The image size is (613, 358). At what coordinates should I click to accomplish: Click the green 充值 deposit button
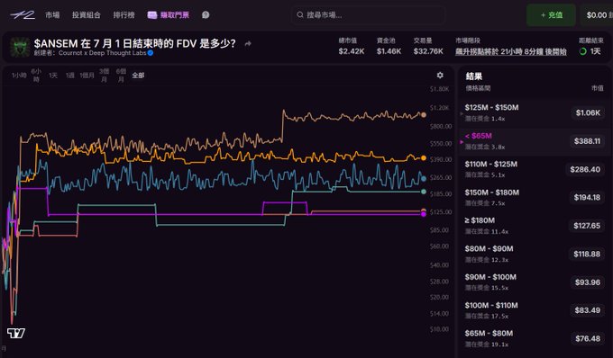(551, 14)
